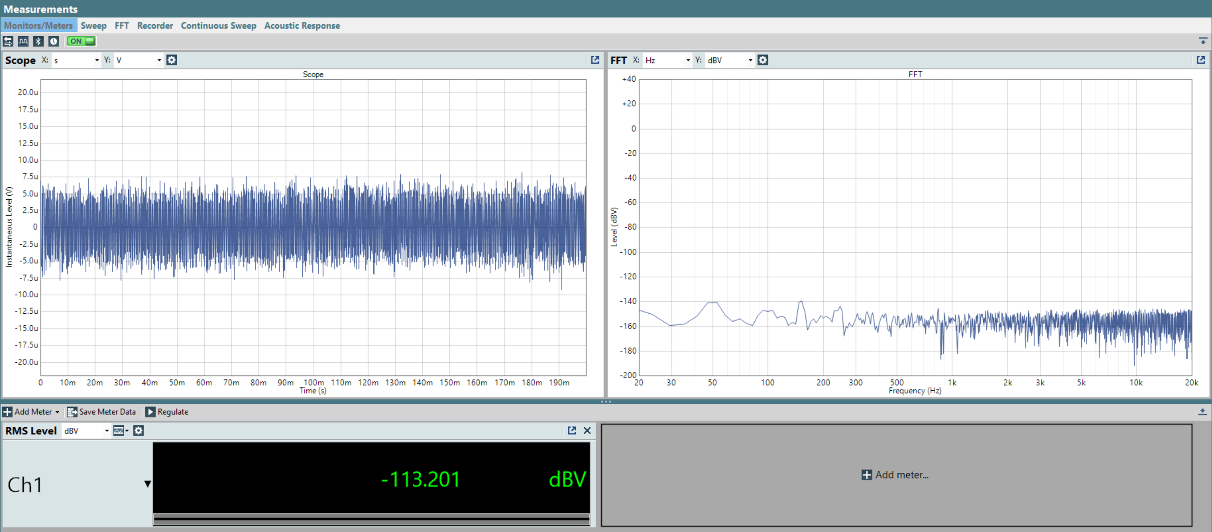Click the Level (dBV) axis label
Viewport: 1212px width, 532px height.
(x=614, y=227)
